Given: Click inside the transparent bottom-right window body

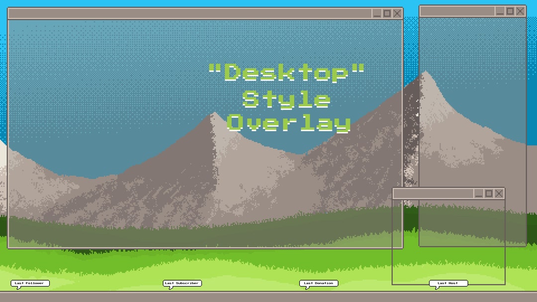Looking at the screenshot, I should (447, 238).
